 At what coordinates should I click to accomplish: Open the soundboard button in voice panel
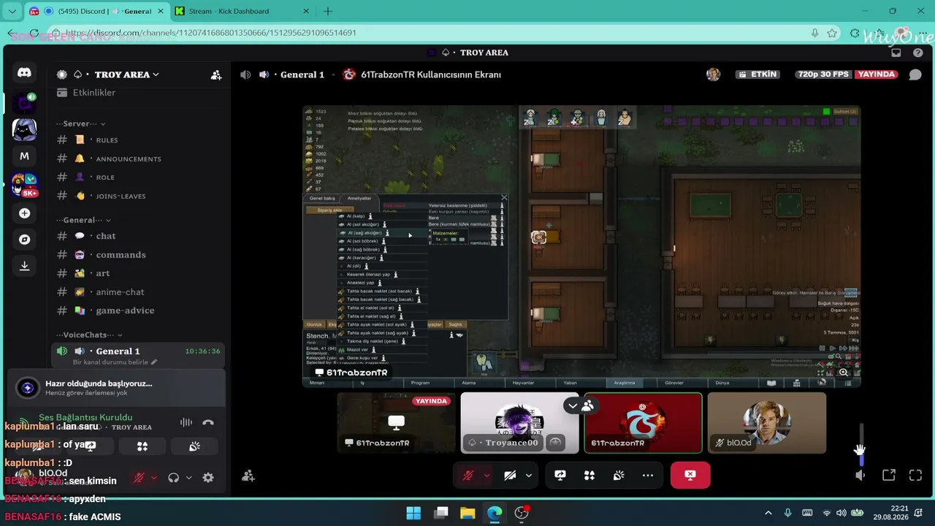[194, 446]
